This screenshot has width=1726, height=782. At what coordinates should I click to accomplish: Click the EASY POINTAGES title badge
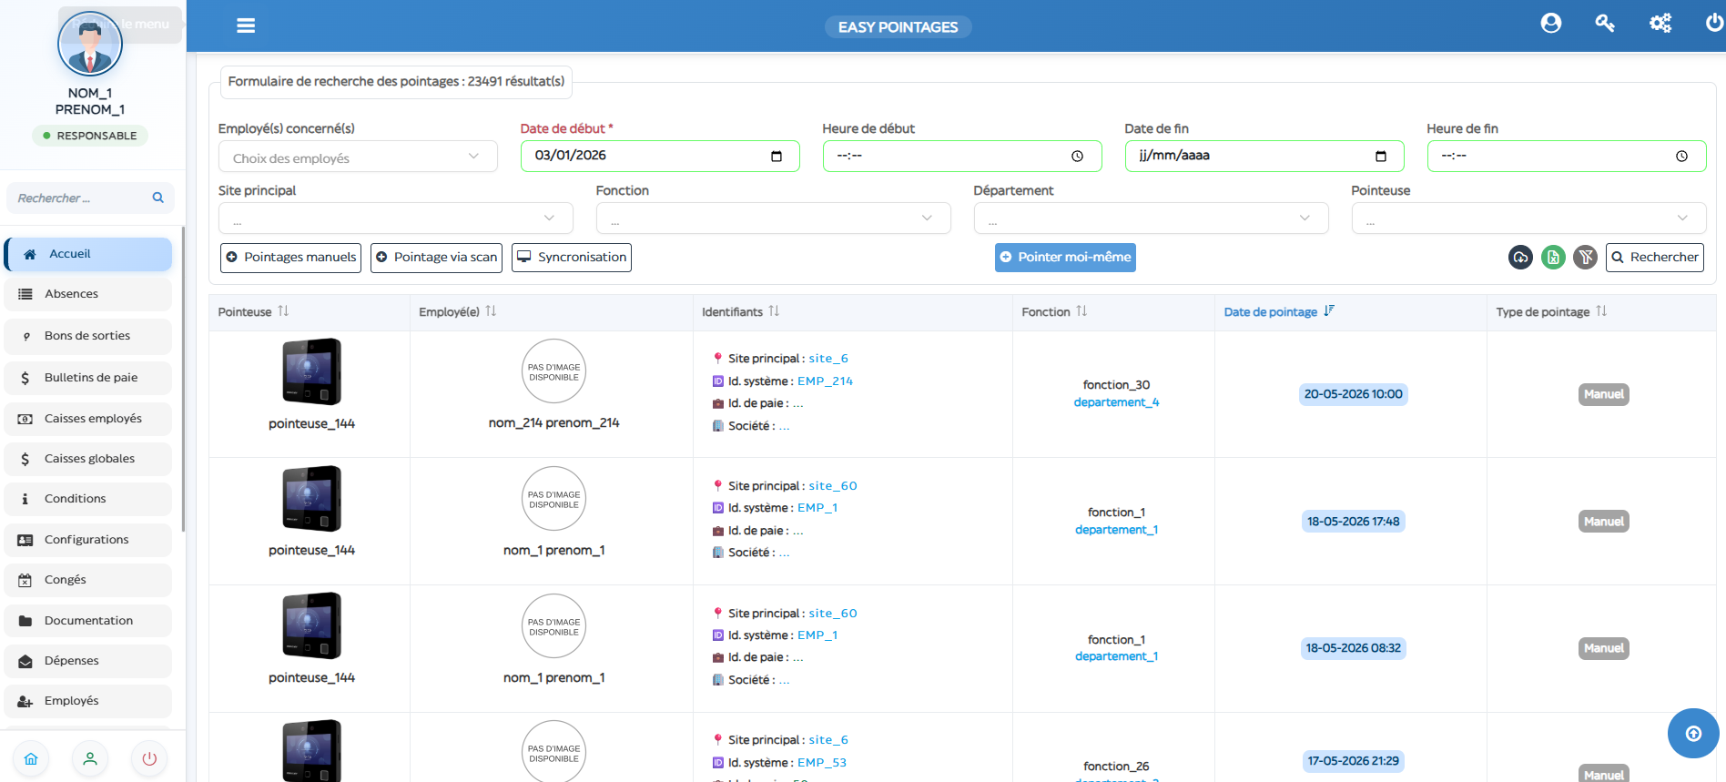pos(898,27)
